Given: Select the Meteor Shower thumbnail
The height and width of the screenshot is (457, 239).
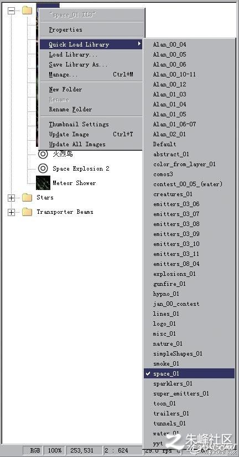Looking at the screenshot, I should (x=43, y=183).
